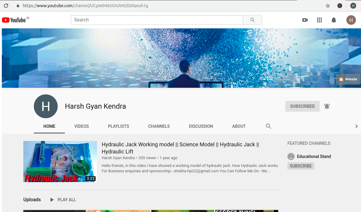
Task: Open the browser profile H icon
Action: [353, 6]
